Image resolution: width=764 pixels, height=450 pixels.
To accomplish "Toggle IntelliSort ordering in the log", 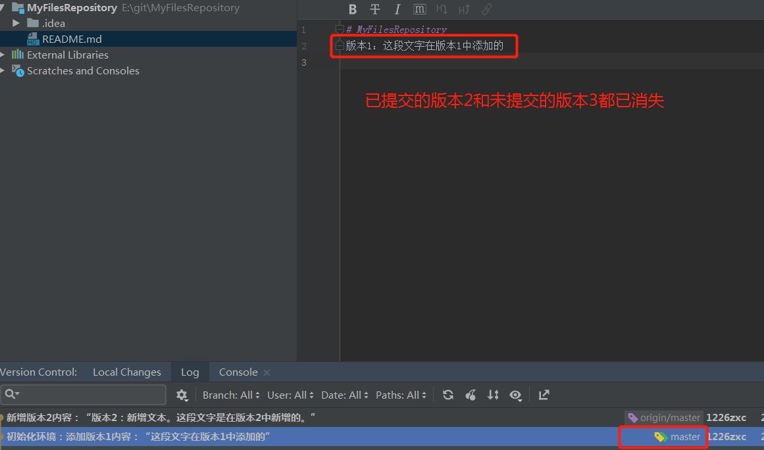I will (492, 395).
